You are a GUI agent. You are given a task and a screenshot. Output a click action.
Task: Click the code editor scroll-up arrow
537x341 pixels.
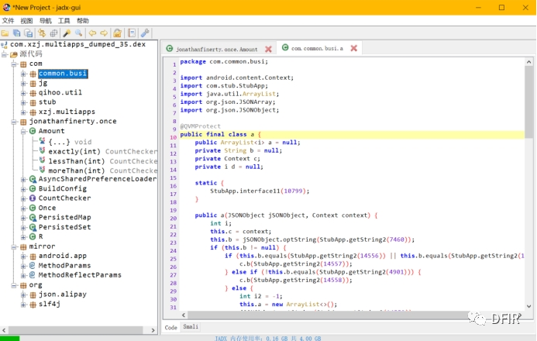click(529, 62)
